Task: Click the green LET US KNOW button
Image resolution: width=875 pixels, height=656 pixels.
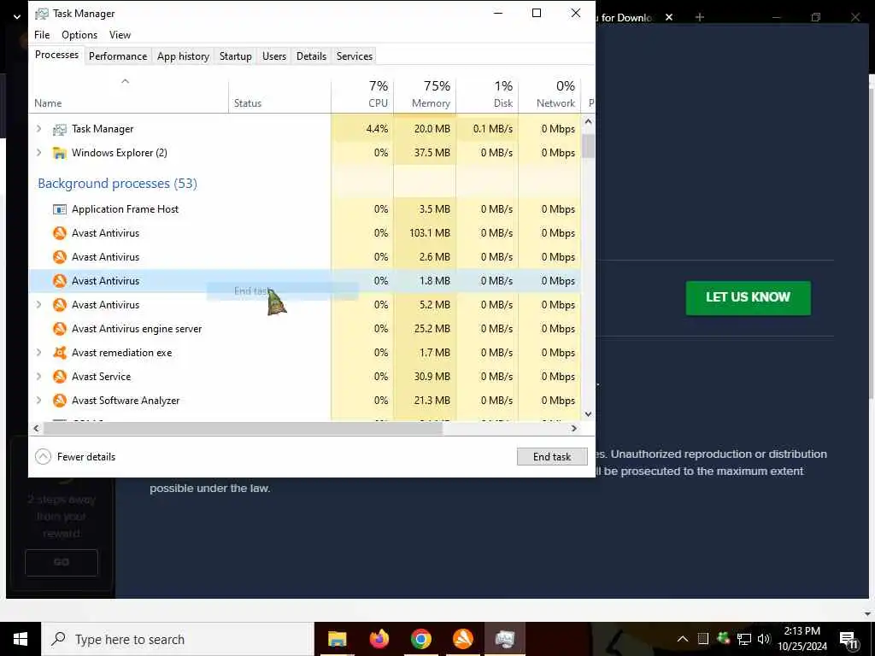Action: point(748,298)
